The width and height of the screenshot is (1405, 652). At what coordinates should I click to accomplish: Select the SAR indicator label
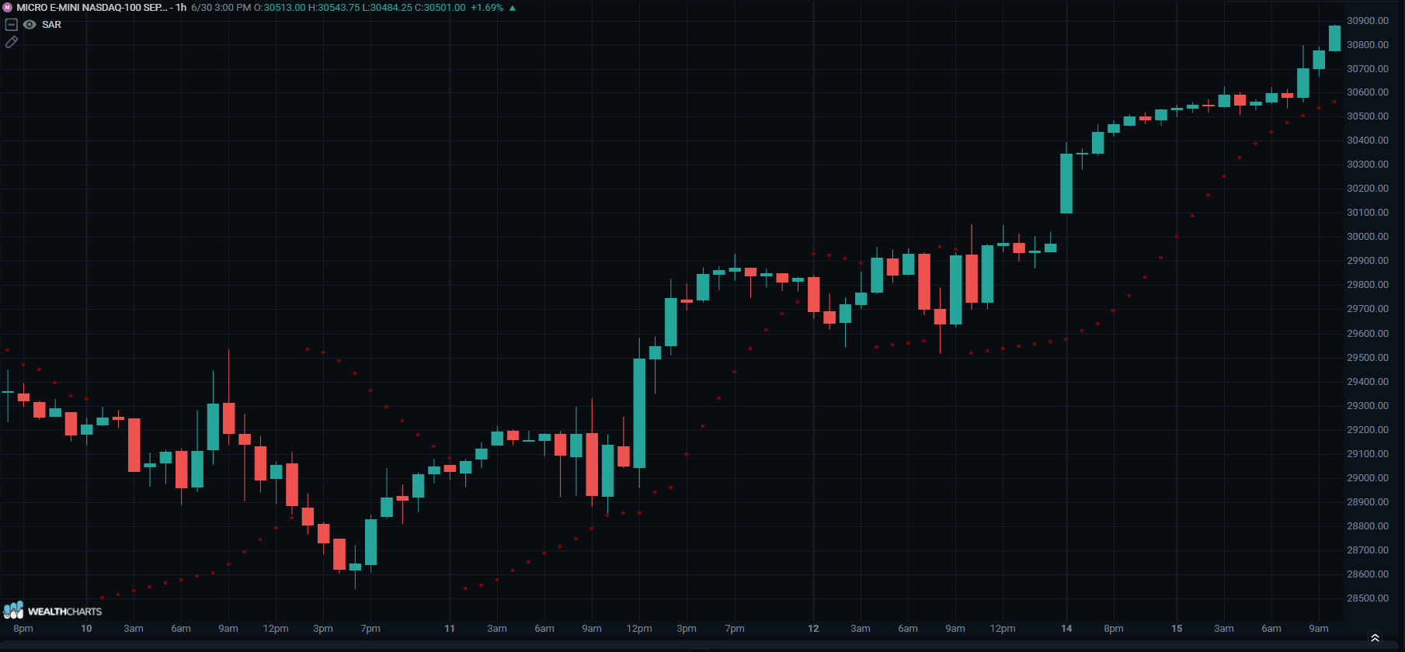pos(51,25)
